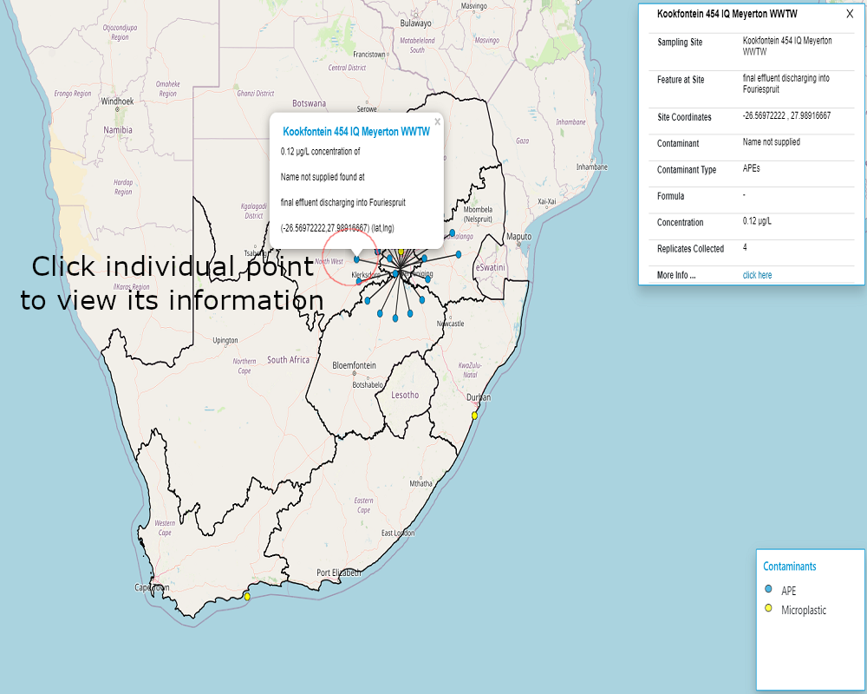867x694 pixels.
Task: Click the APE legend label
Action: (789, 591)
